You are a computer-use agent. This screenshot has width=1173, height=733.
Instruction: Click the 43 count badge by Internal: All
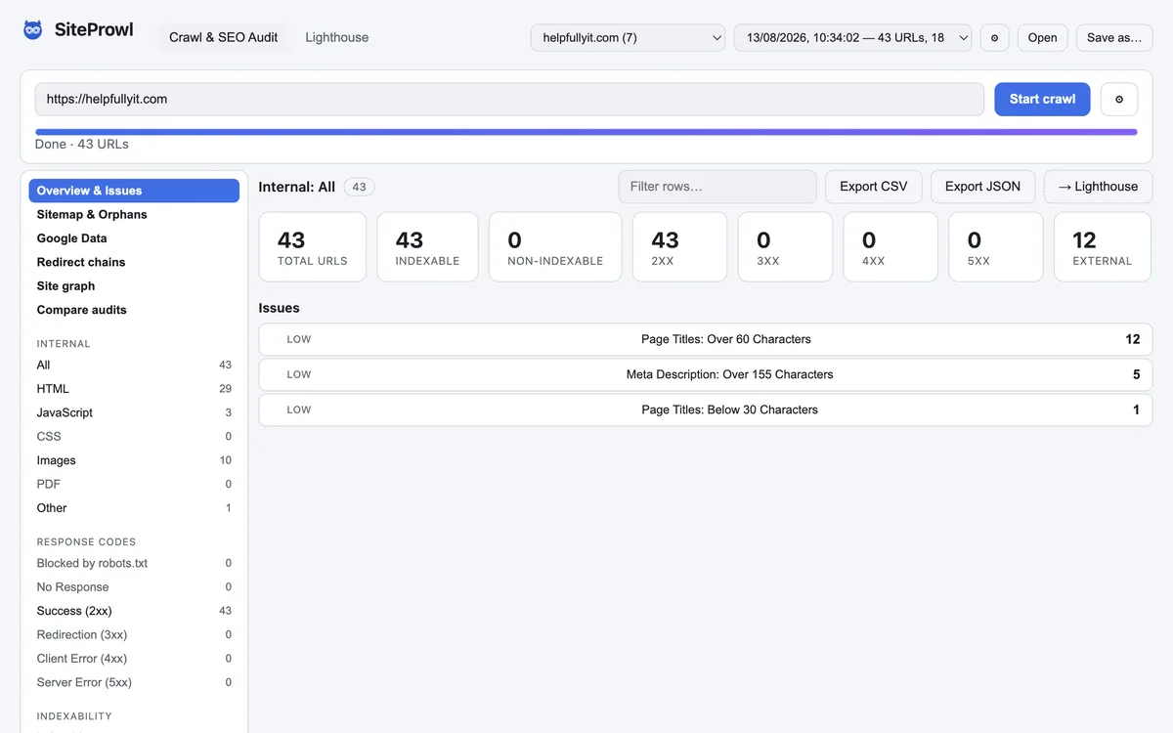pyautogui.click(x=359, y=187)
